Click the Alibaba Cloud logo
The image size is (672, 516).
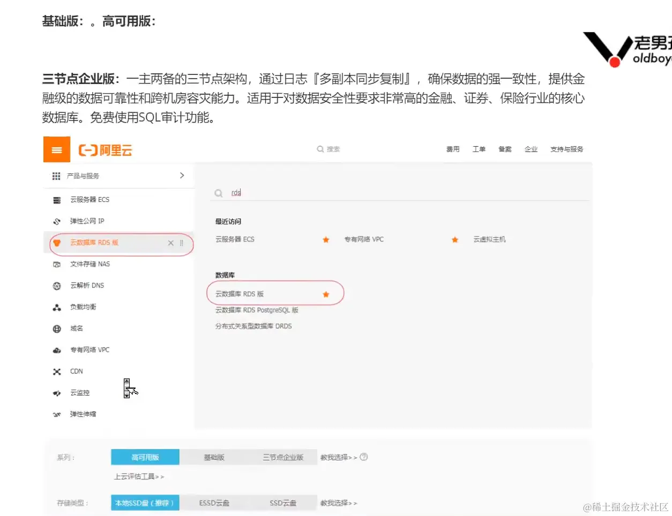(x=105, y=150)
